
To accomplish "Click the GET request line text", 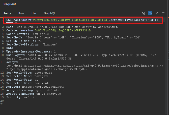I will coord(83,20).
